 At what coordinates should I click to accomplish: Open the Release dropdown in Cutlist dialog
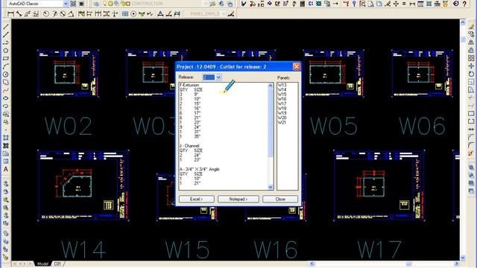click(x=218, y=77)
